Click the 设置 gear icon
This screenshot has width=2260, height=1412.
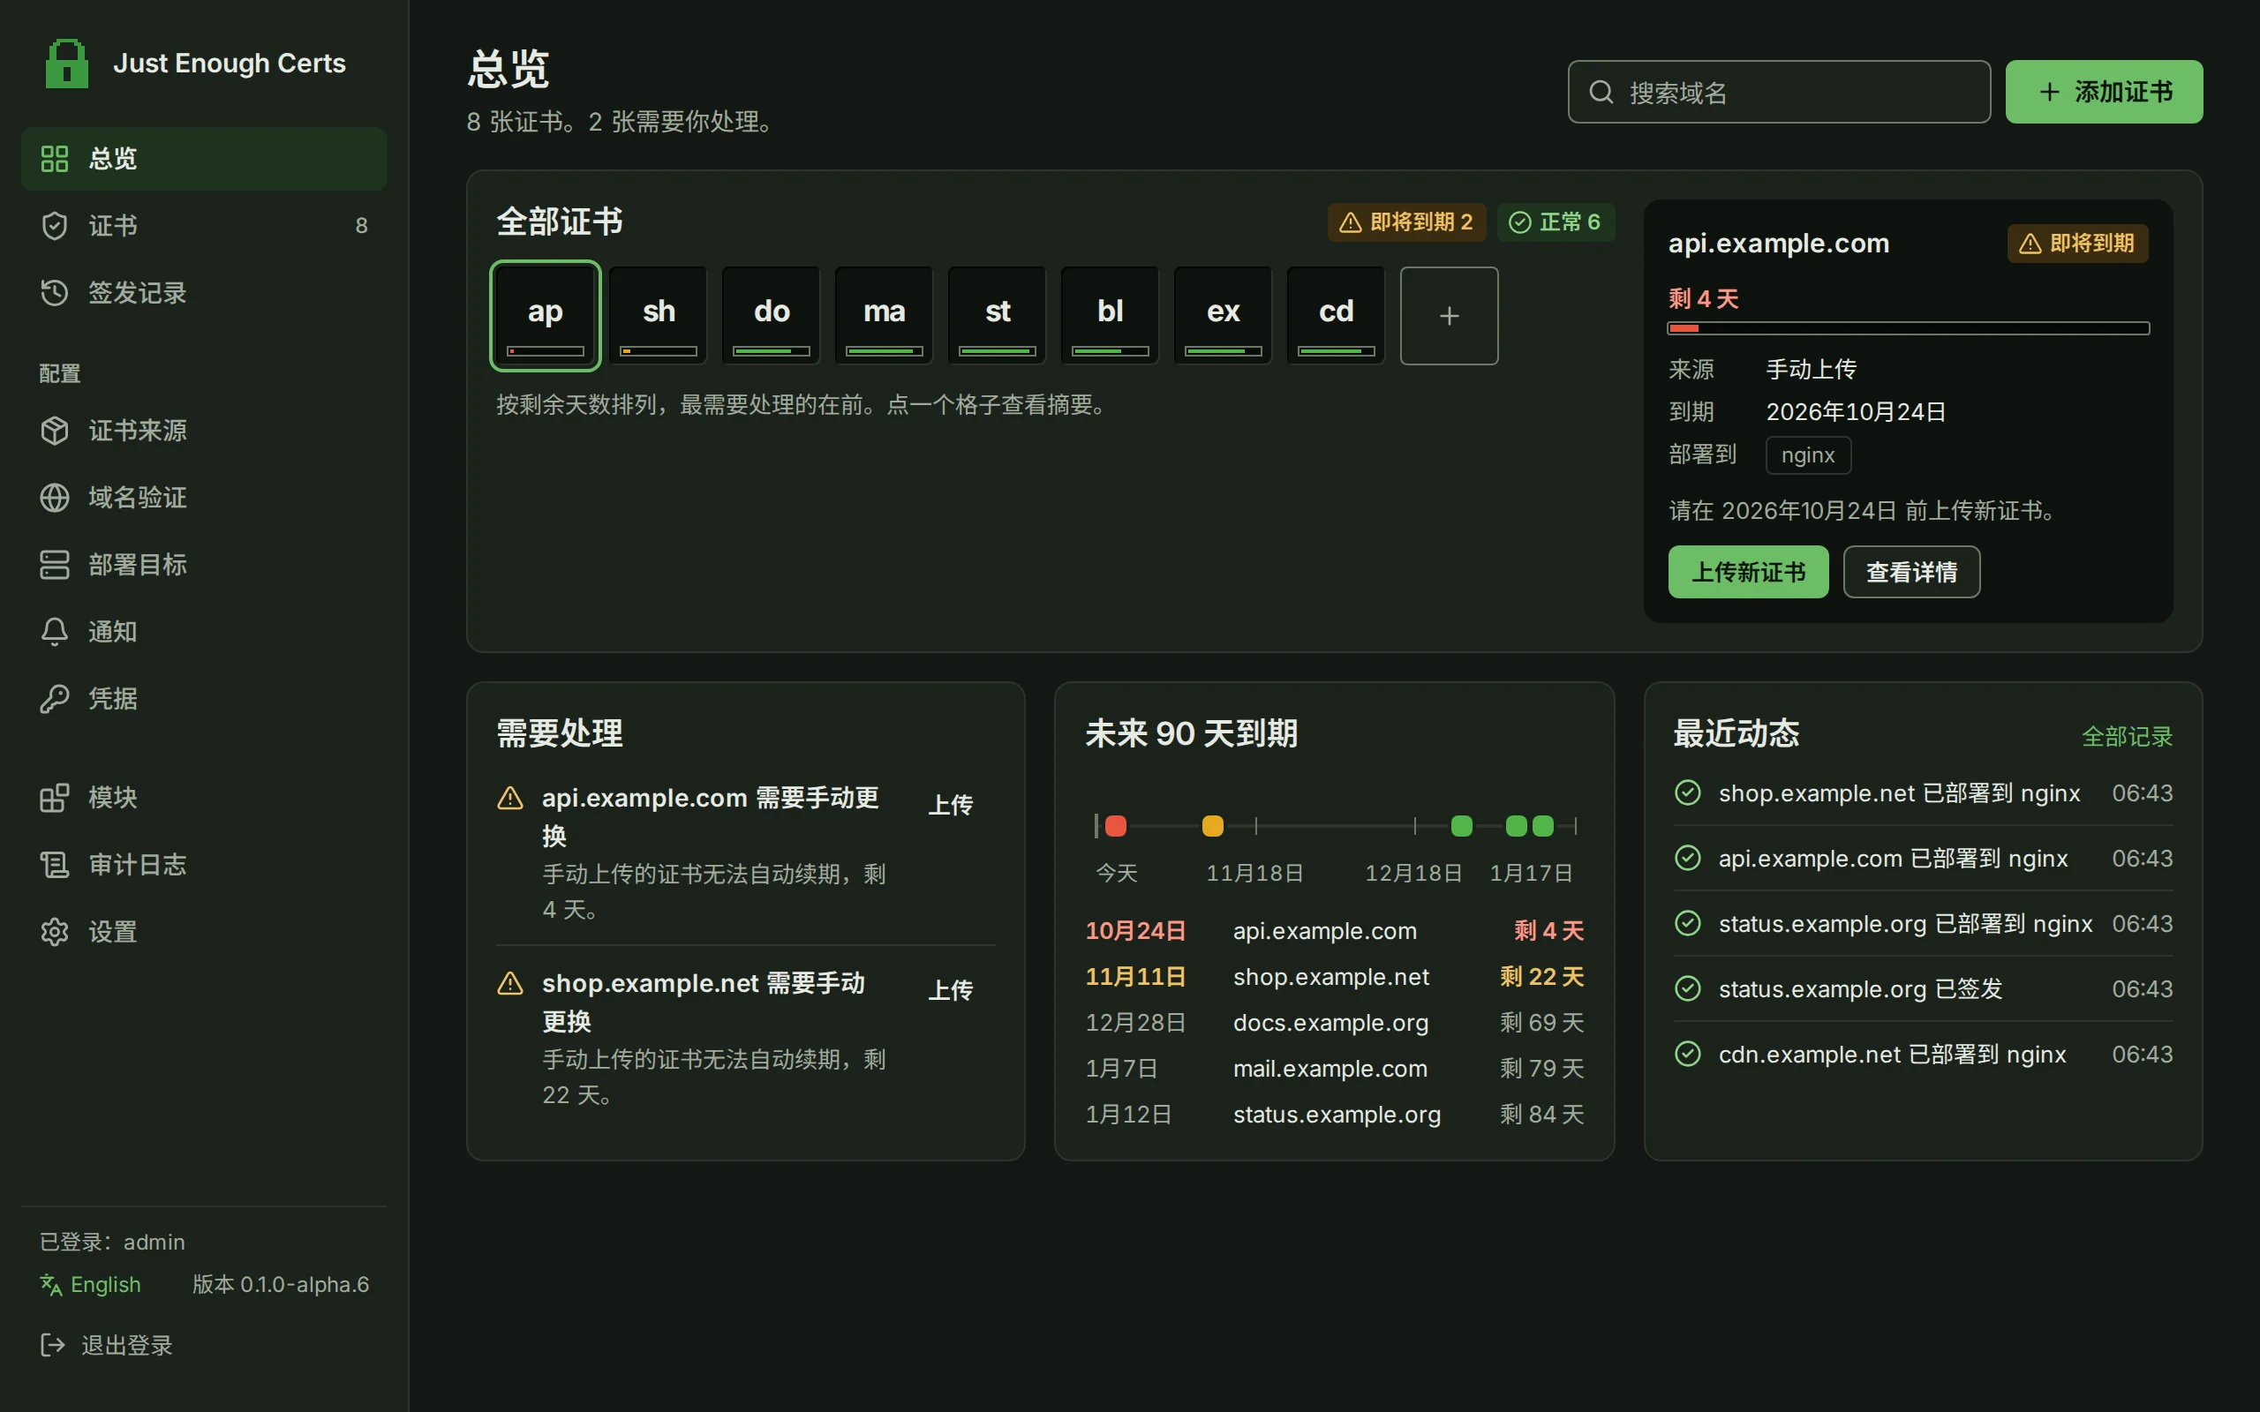point(54,932)
